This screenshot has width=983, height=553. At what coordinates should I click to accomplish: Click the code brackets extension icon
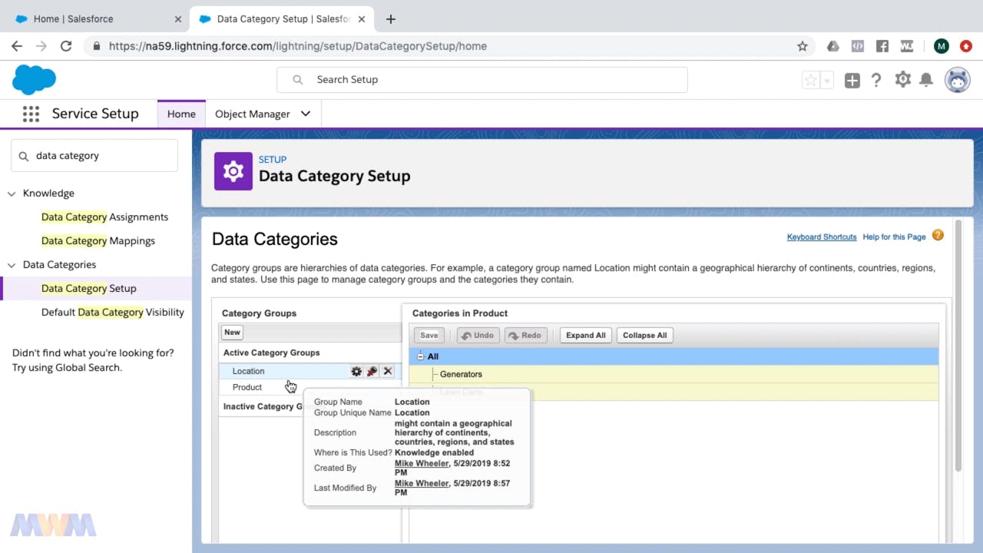(x=858, y=46)
